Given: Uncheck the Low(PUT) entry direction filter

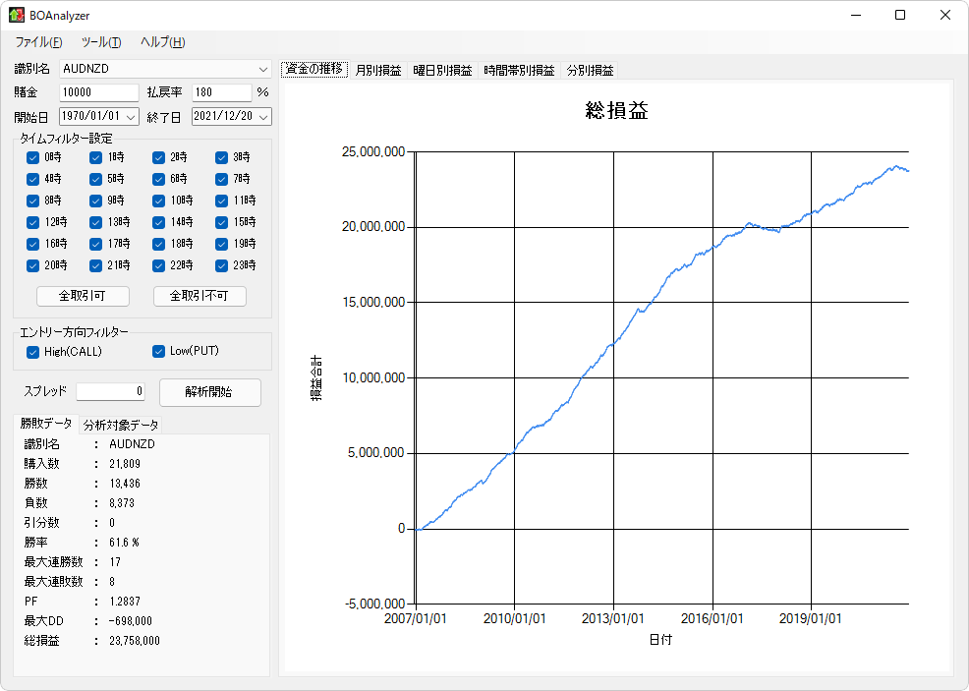Looking at the screenshot, I should pos(159,352).
